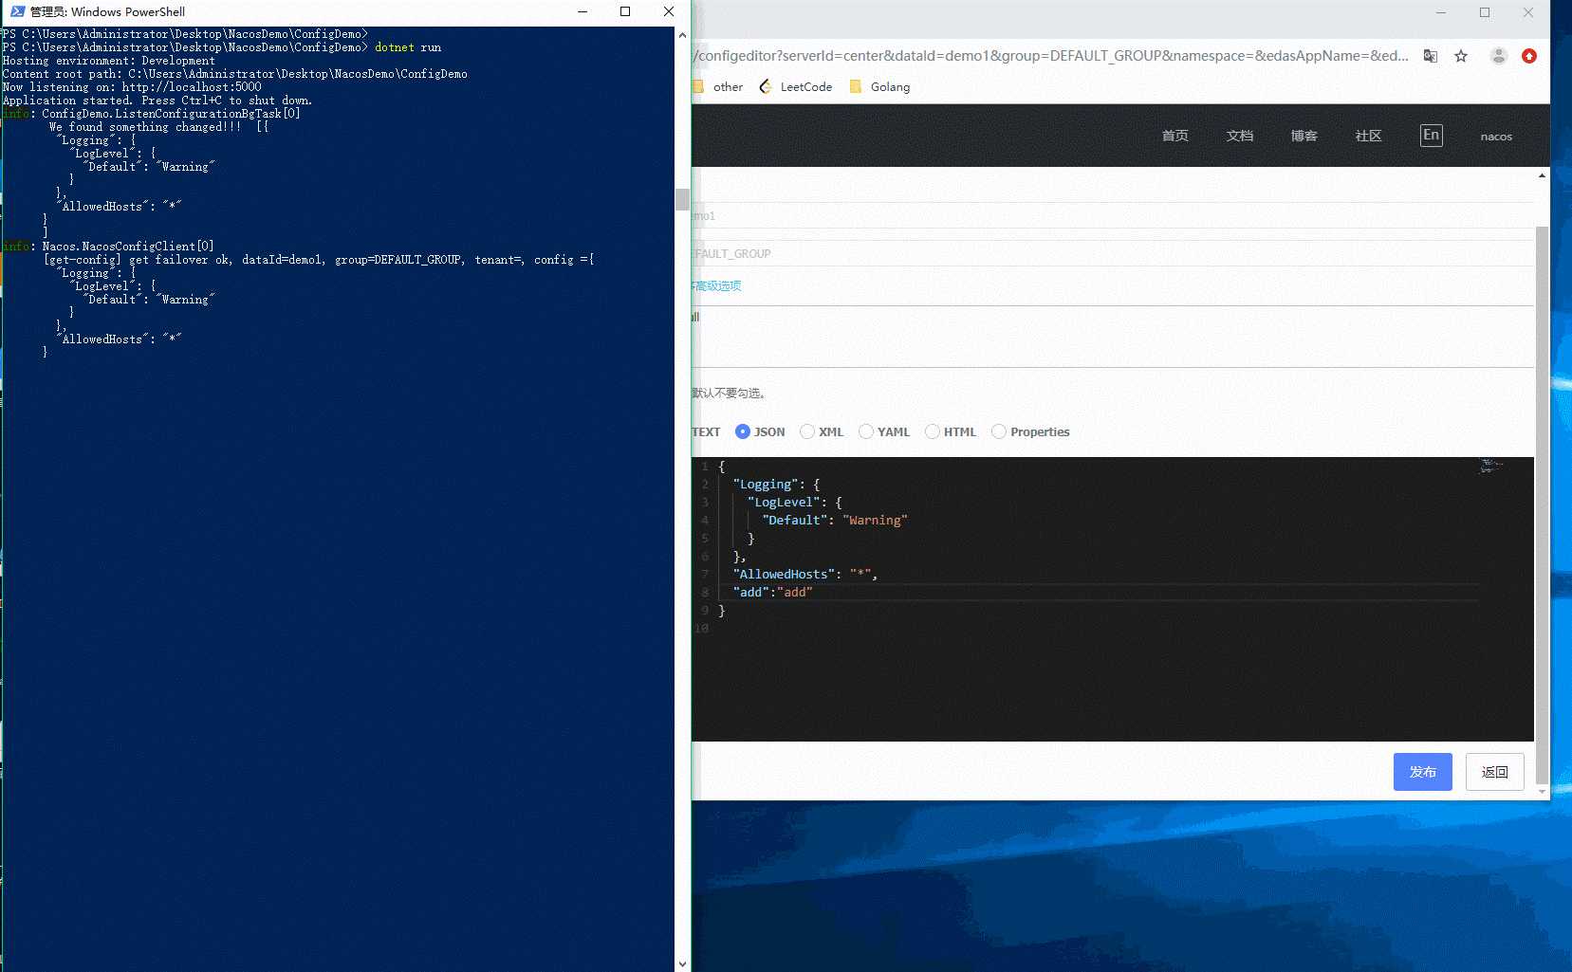Open the LeetCode bookmark
The height and width of the screenshot is (972, 1572).
[x=796, y=86]
